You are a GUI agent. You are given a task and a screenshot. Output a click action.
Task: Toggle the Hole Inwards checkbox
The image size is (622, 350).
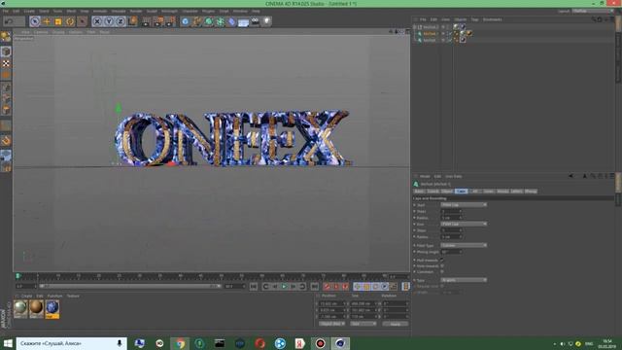point(442,265)
